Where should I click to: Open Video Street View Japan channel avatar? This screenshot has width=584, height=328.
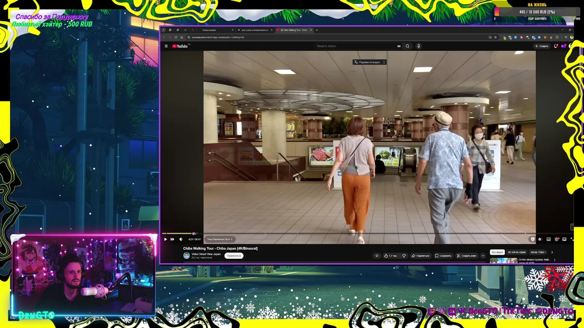tap(186, 256)
